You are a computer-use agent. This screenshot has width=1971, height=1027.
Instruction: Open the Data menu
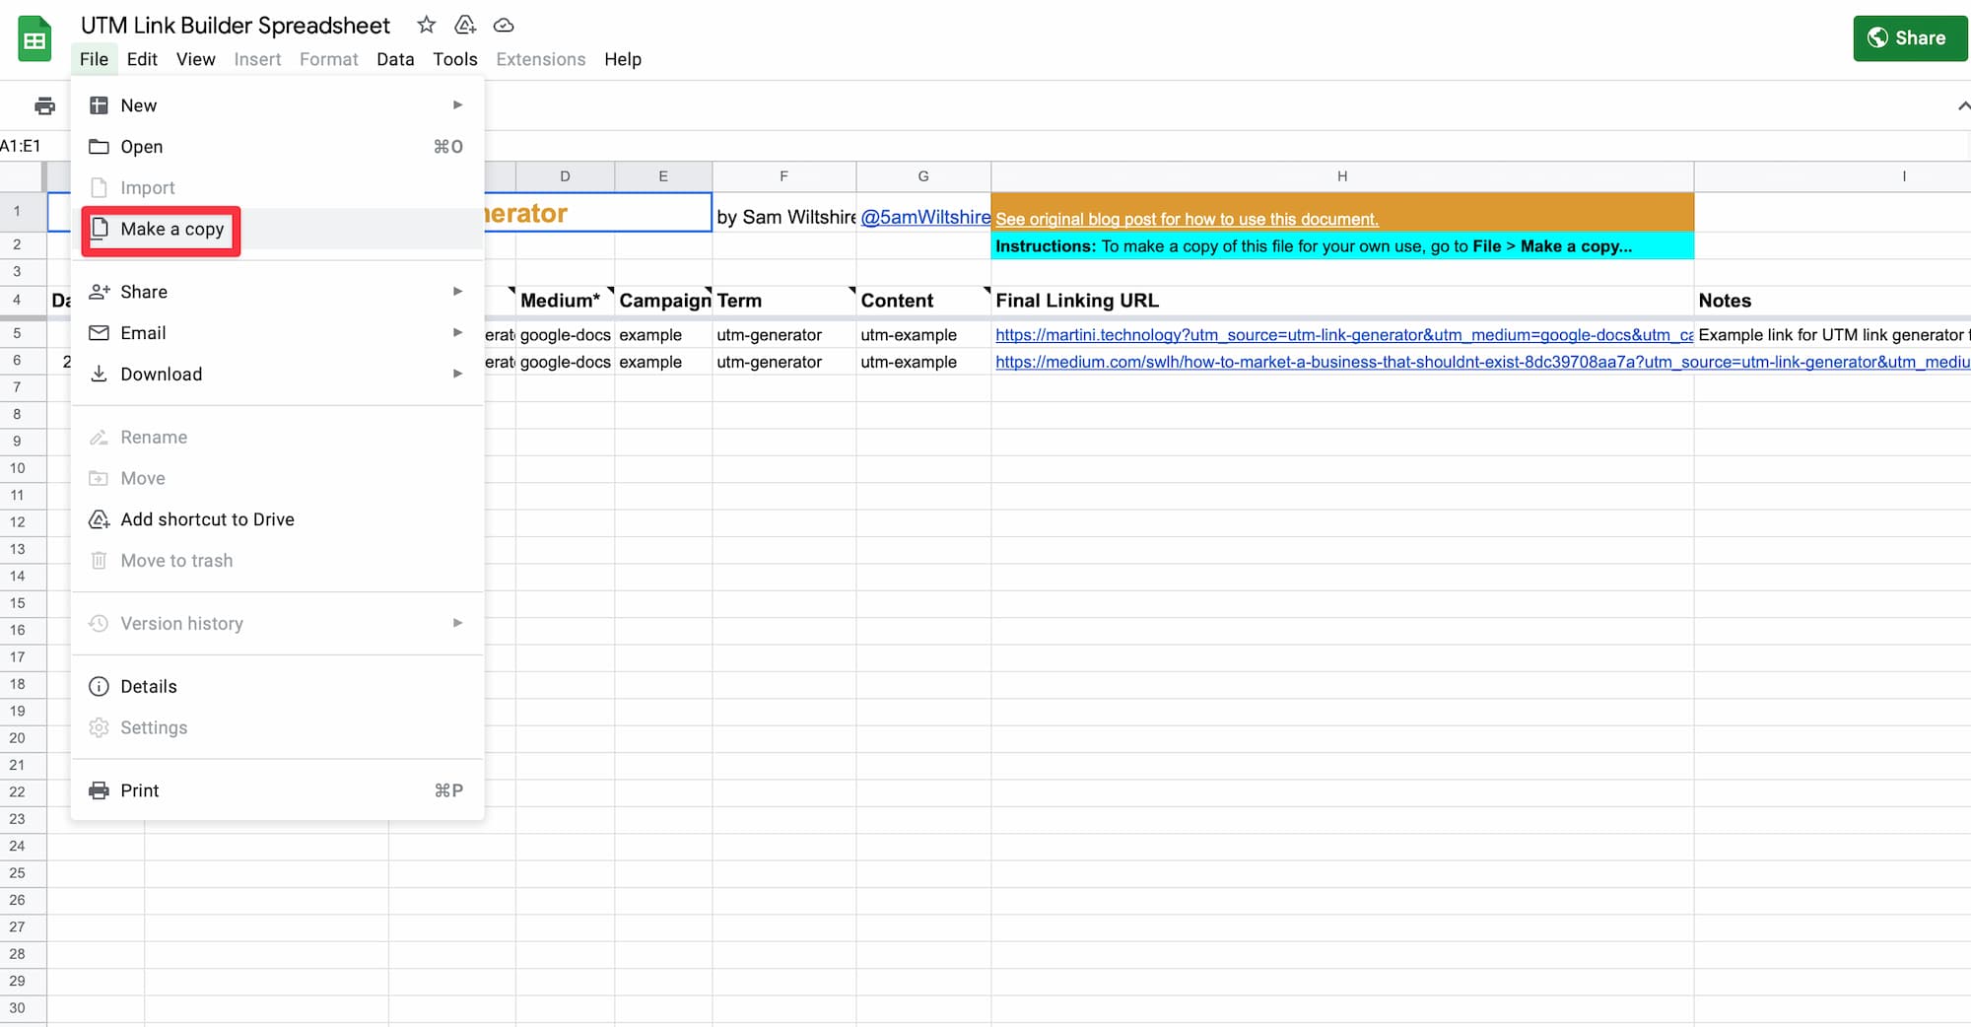395,59
